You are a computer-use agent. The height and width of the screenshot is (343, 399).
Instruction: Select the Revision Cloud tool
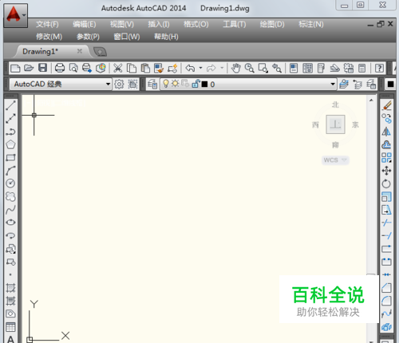click(10, 196)
